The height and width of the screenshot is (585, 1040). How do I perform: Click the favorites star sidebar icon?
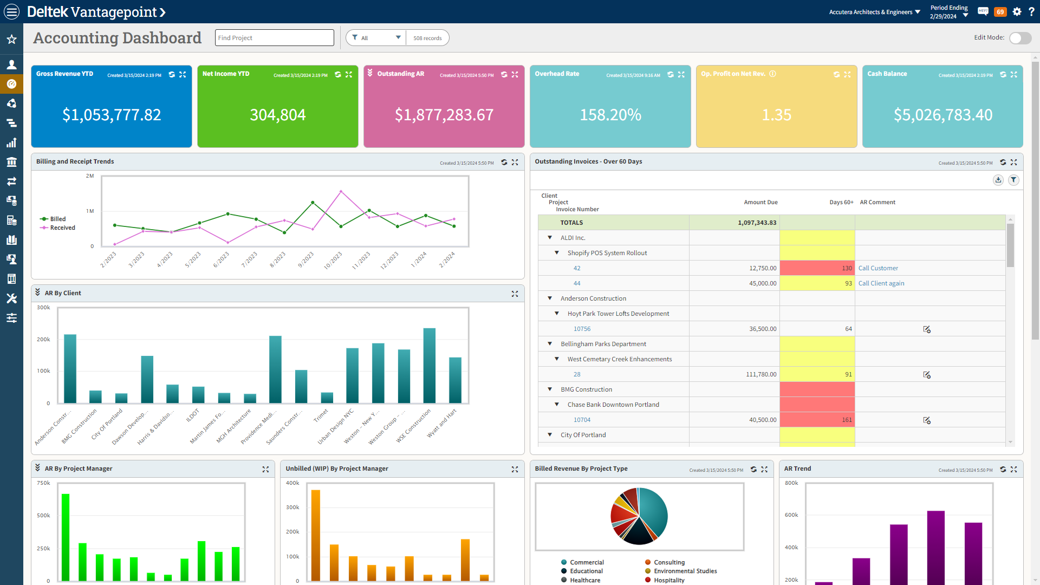pyautogui.click(x=11, y=39)
